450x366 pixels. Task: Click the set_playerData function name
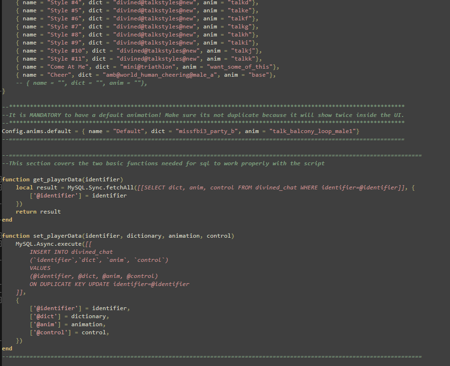click(x=57, y=236)
